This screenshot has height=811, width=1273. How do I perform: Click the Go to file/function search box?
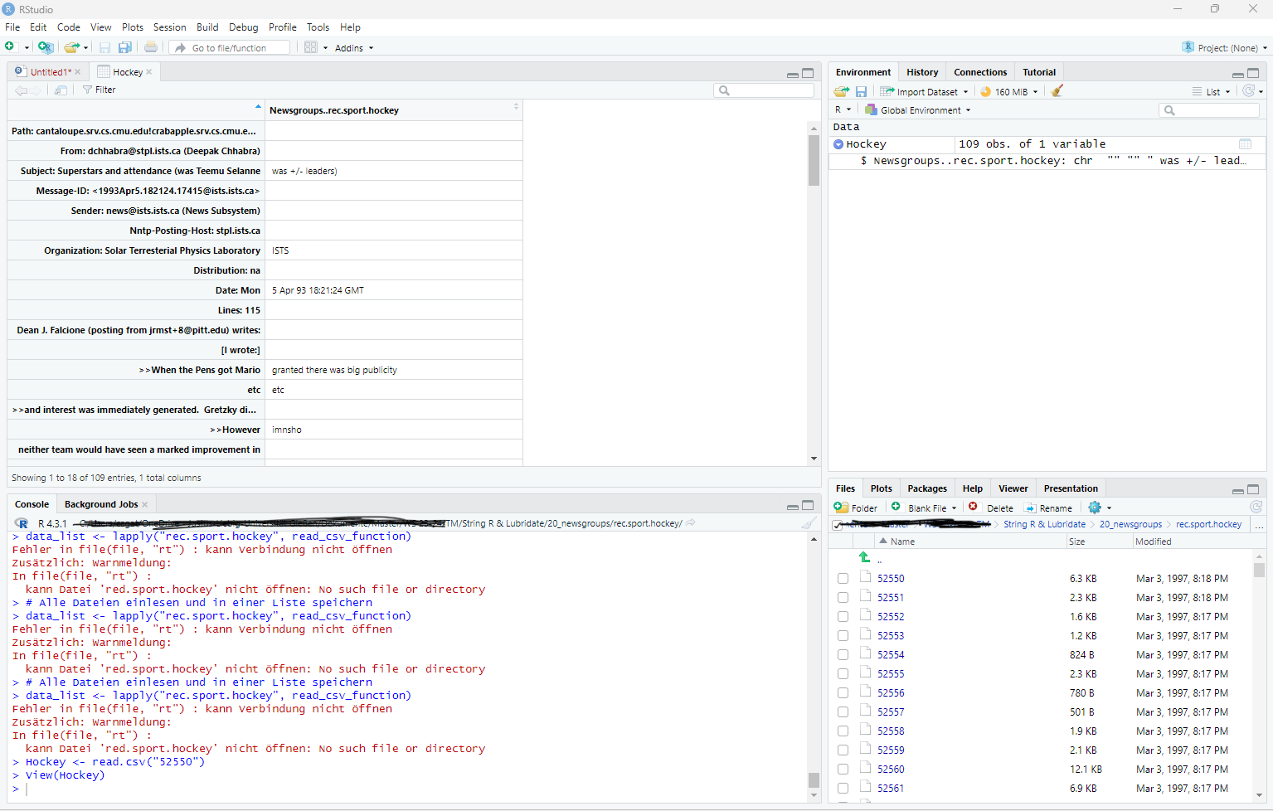pyautogui.click(x=236, y=48)
